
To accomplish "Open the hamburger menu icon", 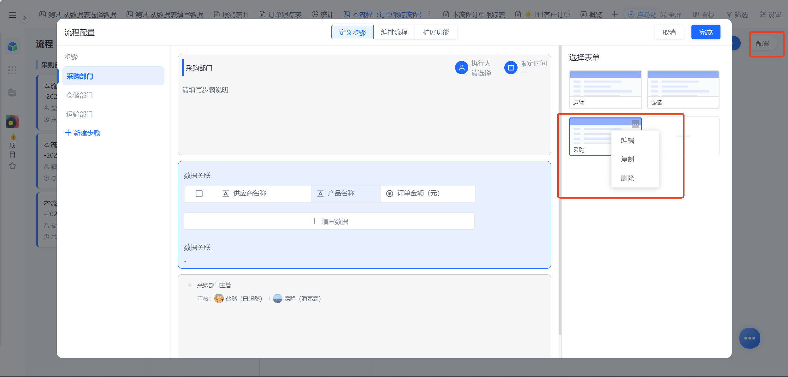I will pyautogui.click(x=12, y=15).
